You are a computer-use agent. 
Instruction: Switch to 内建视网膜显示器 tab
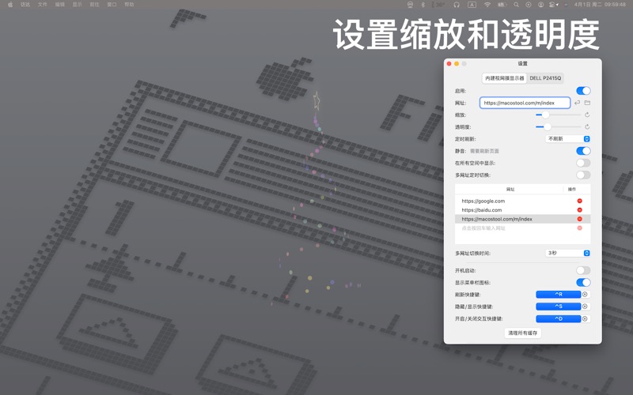tap(504, 78)
